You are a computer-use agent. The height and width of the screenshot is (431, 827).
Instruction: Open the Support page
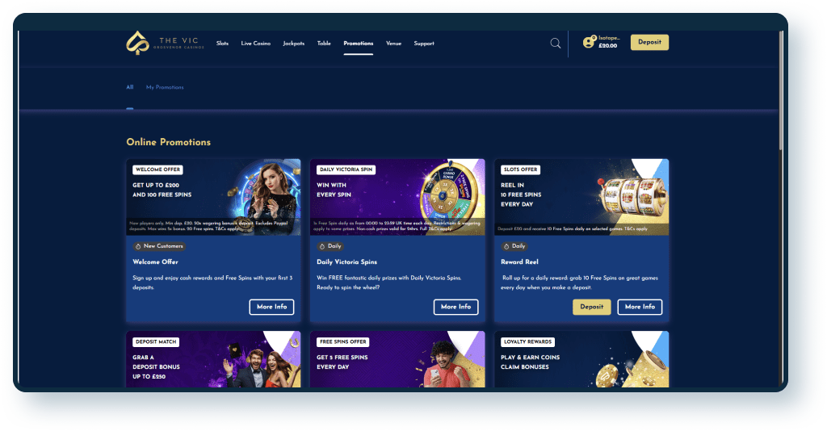click(424, 44)
